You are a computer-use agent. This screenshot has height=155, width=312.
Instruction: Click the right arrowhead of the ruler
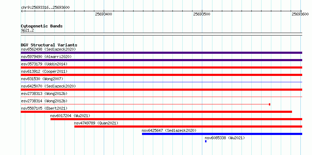[301, 11]
